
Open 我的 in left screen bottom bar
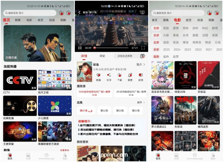tap(65, 156)
